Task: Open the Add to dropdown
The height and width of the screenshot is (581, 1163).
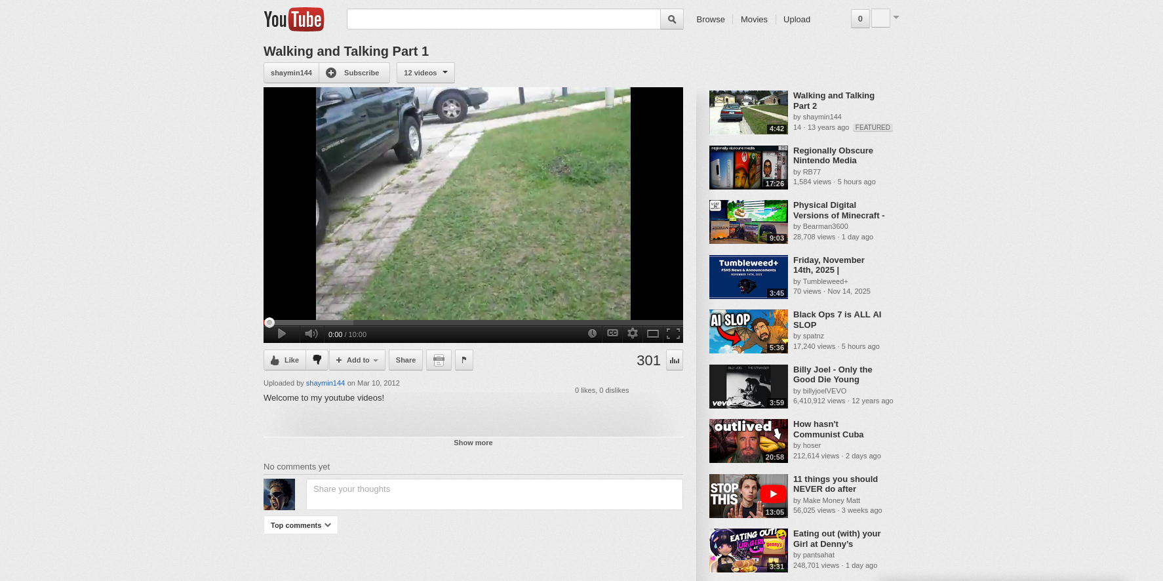Action: [x=357, y=360]
